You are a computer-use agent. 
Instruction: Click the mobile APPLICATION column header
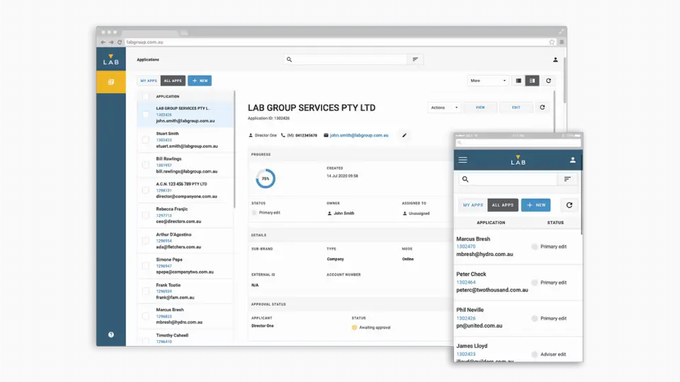[x=491, y=223]
